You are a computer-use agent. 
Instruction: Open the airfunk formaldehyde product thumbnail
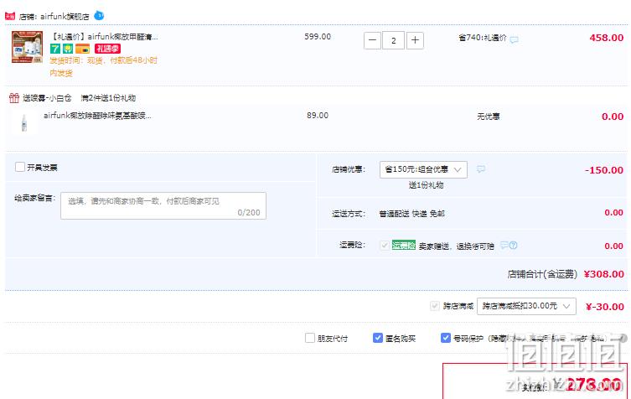(27, 47)
